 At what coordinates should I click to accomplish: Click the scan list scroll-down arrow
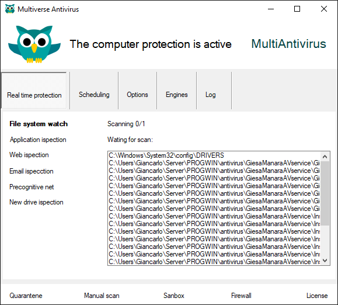coord(325,261)
